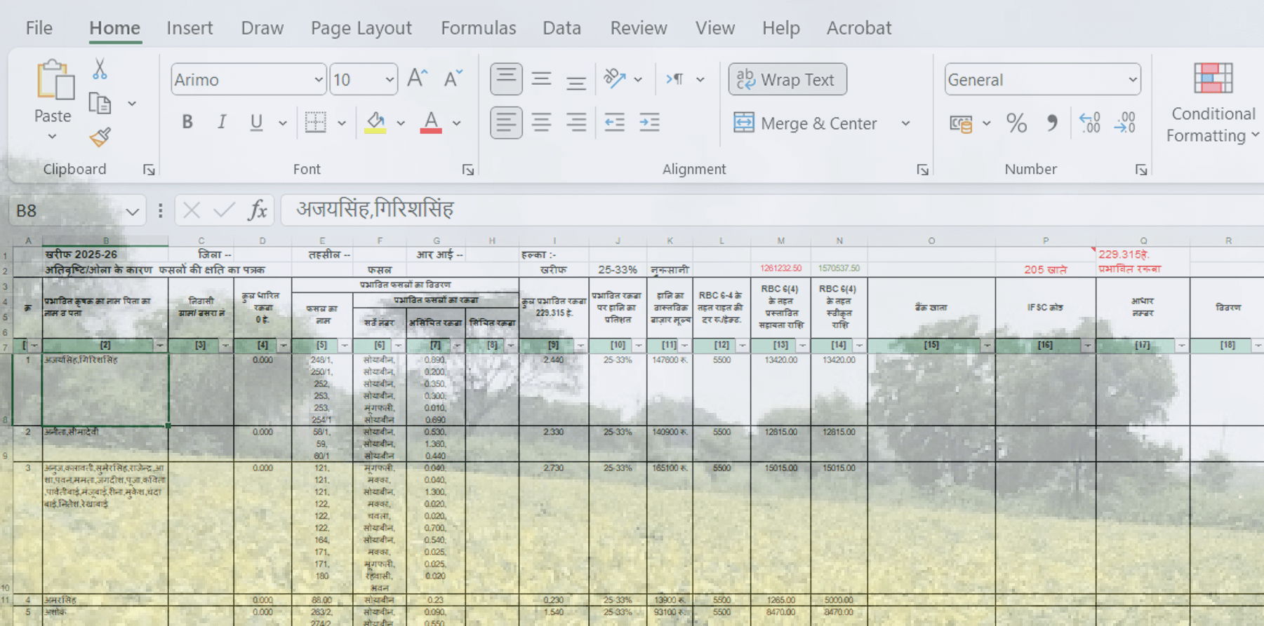Click the Merge & Center button
This screenshot has height=626, width=1264.
coord(806,123)
